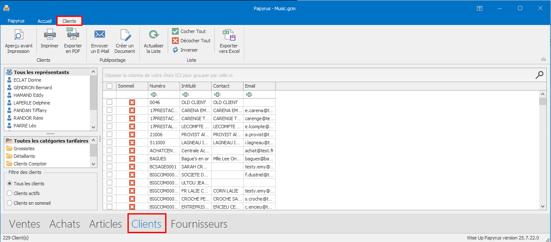Create a document with Créer un Document
This screenshot has height=242, width=551.
125,41
